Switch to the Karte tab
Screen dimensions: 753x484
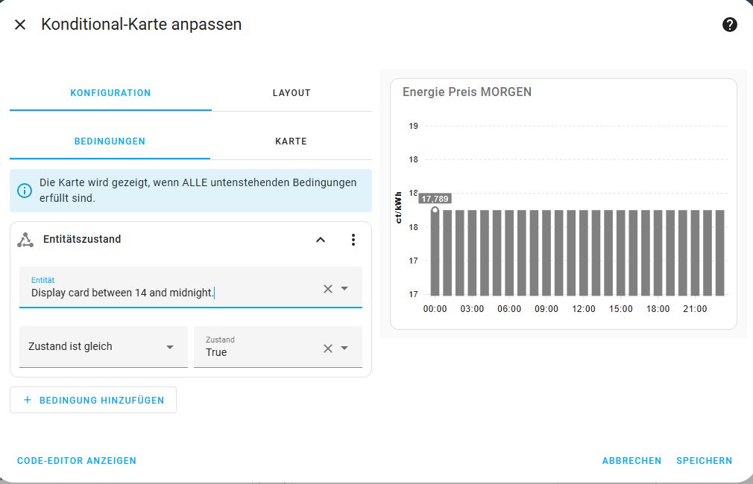pos(291,141)
